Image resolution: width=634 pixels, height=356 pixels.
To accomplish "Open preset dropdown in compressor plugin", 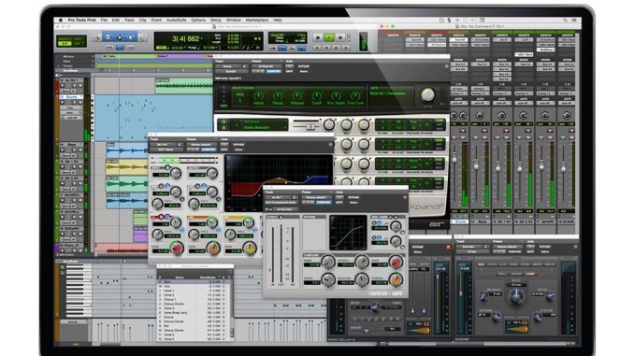I will pos(317,197).
